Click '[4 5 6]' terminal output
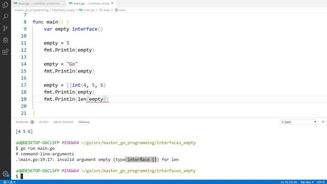The image size is (327, 184). pos(24,131)
